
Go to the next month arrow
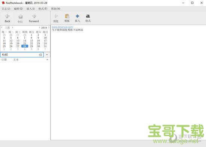(x=12, y=27)
